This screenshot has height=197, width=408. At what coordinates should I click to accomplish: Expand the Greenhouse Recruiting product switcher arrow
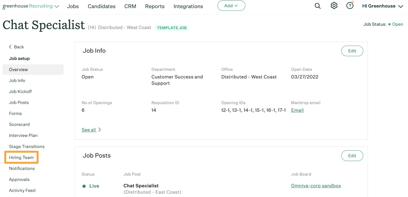[57, 7]
